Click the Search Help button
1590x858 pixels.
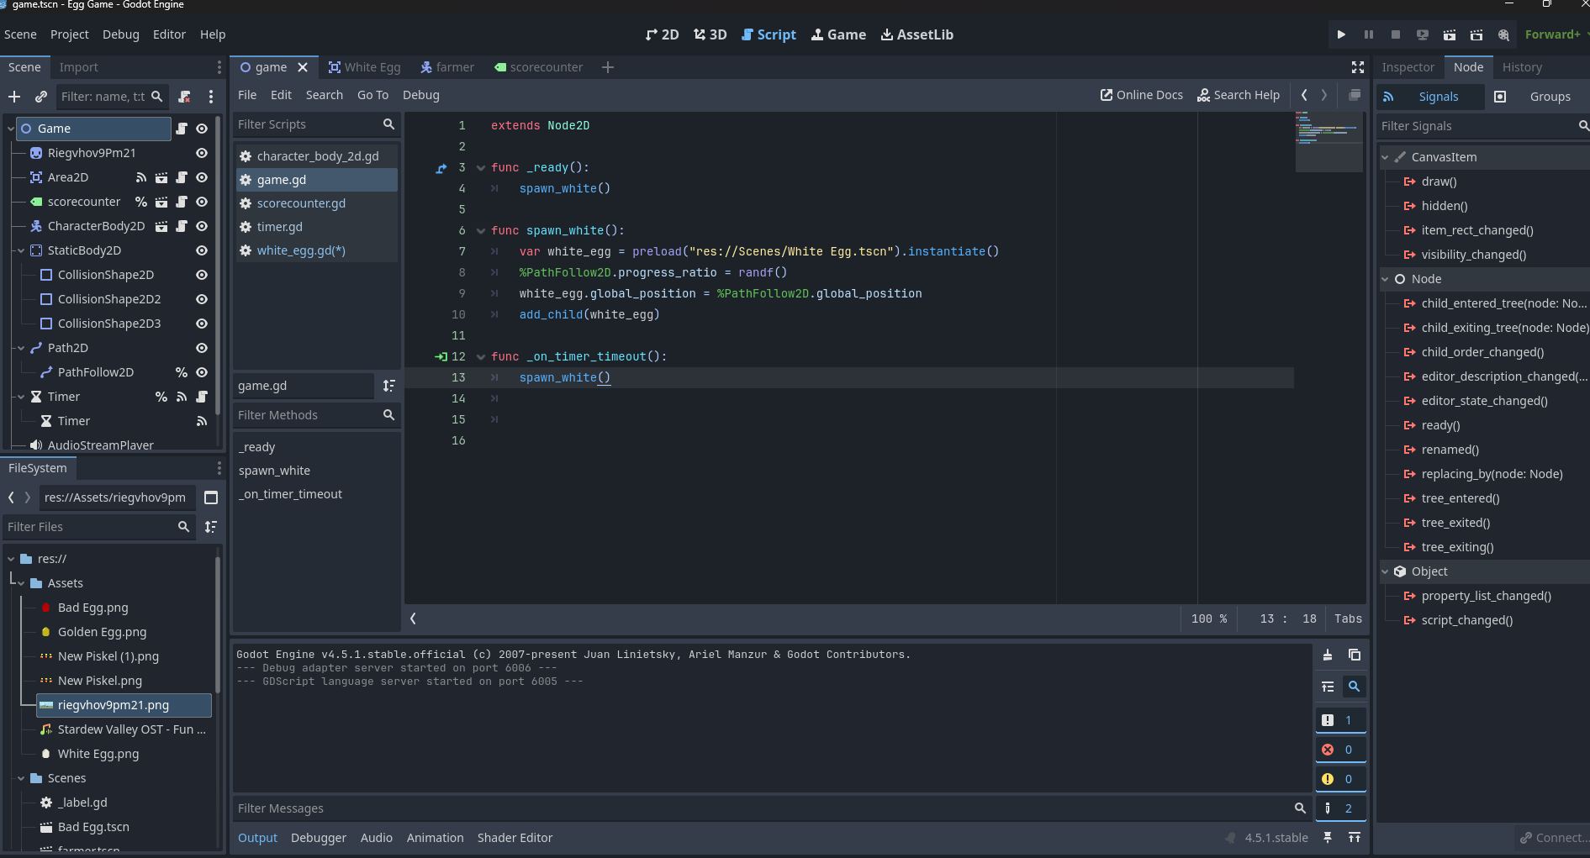1238,95
